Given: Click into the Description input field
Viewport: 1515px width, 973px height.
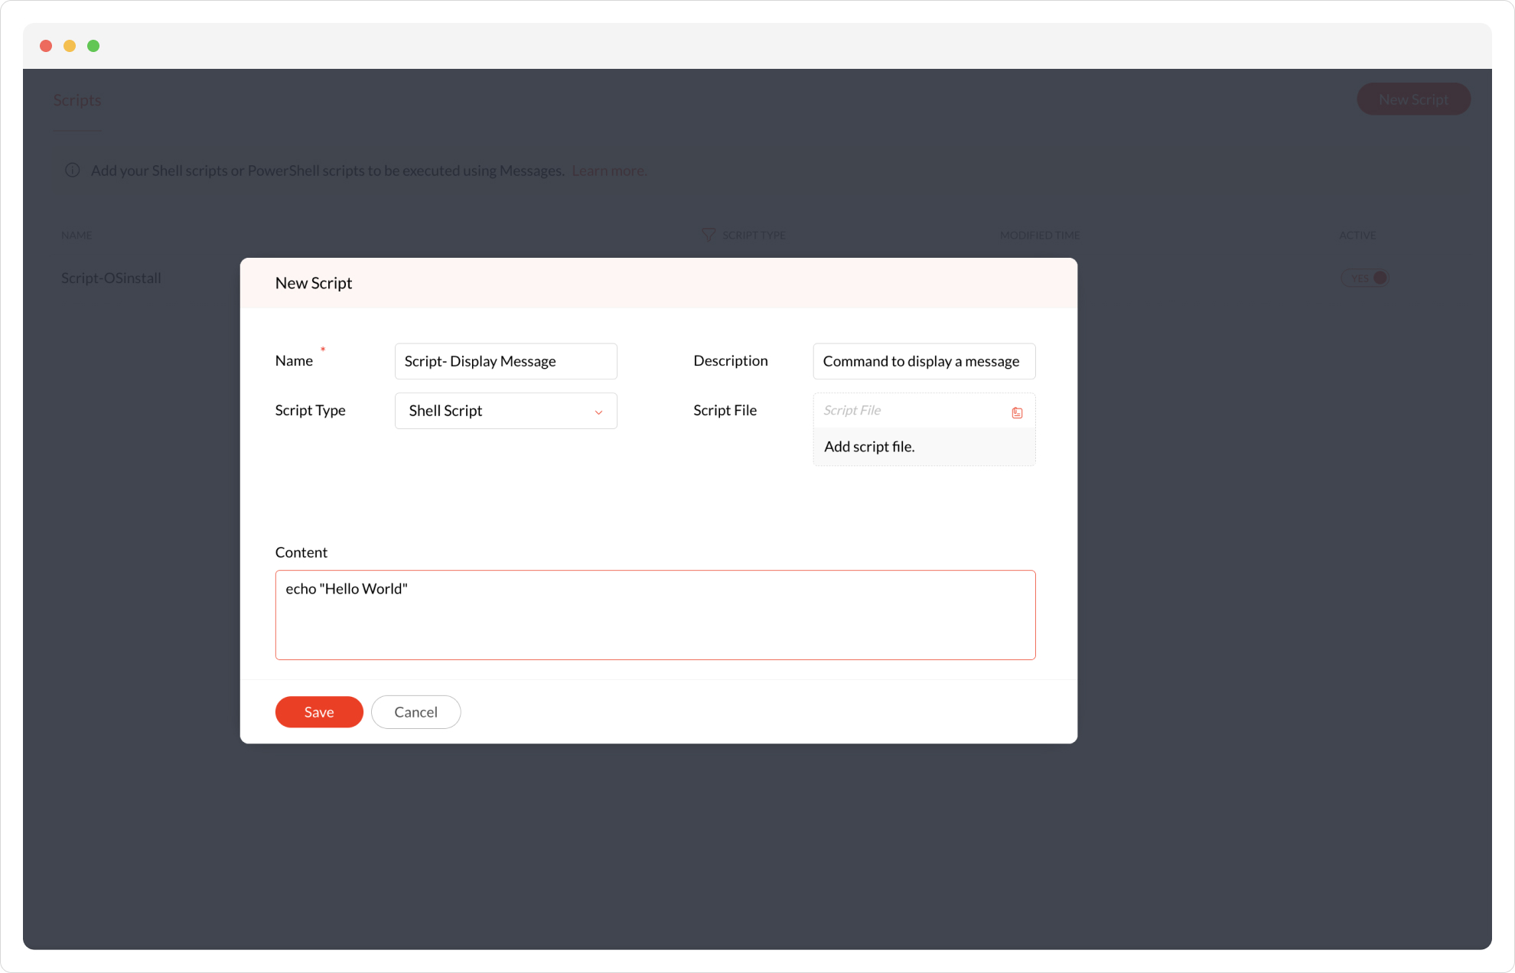Looking at the screenshot, I should pyautogui.click(x=924, y=361).
